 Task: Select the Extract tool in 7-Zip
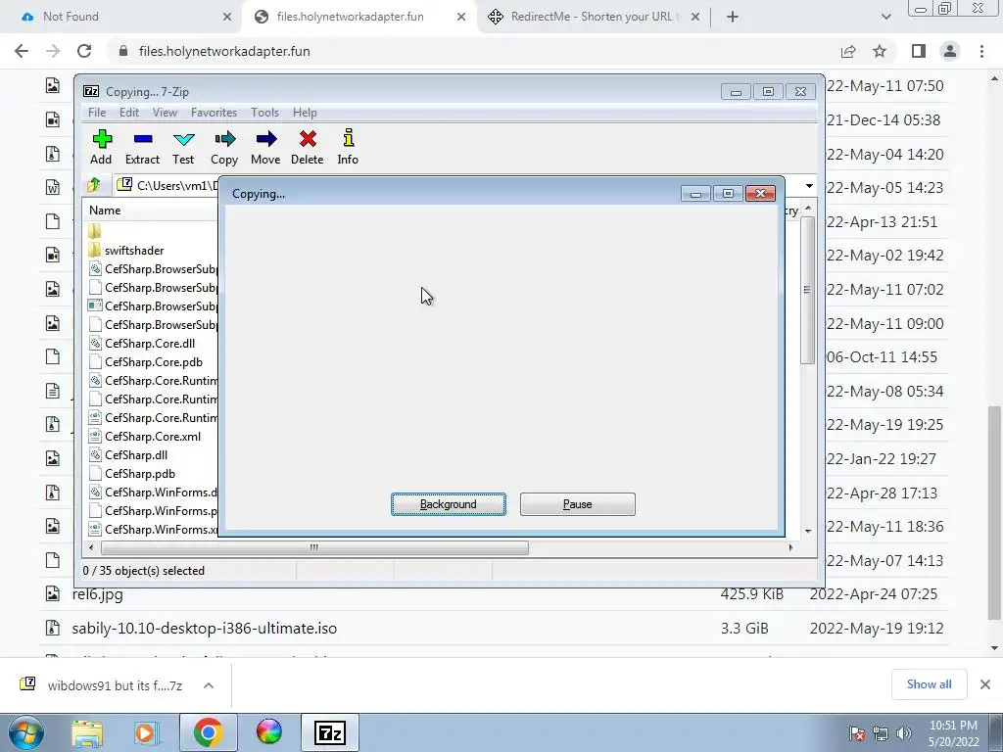tap(142, 147)
